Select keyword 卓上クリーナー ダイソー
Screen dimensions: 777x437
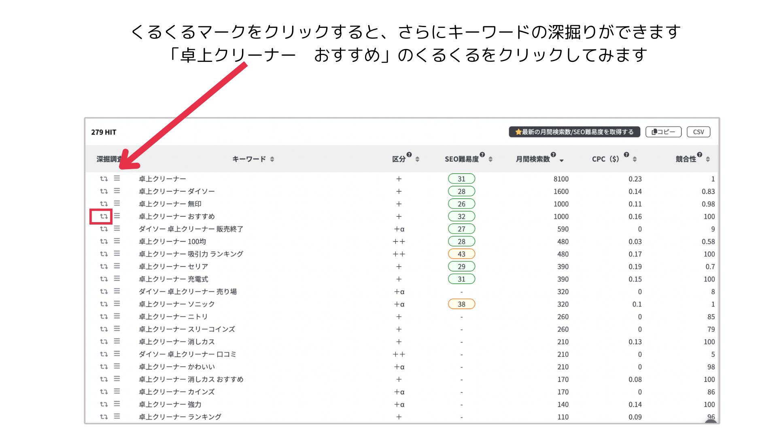coord(177,191)
